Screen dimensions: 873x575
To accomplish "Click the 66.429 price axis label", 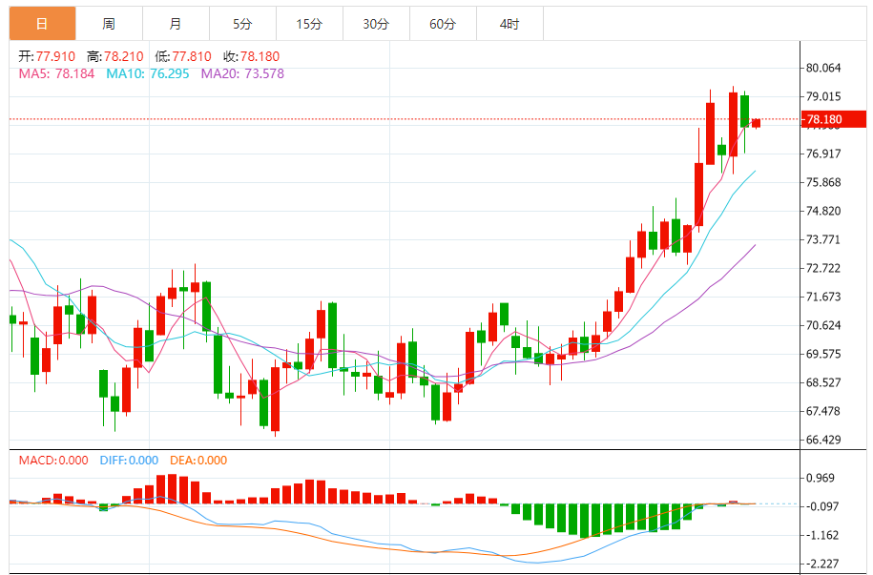I will pyautogui.click(x=823, y=440).
